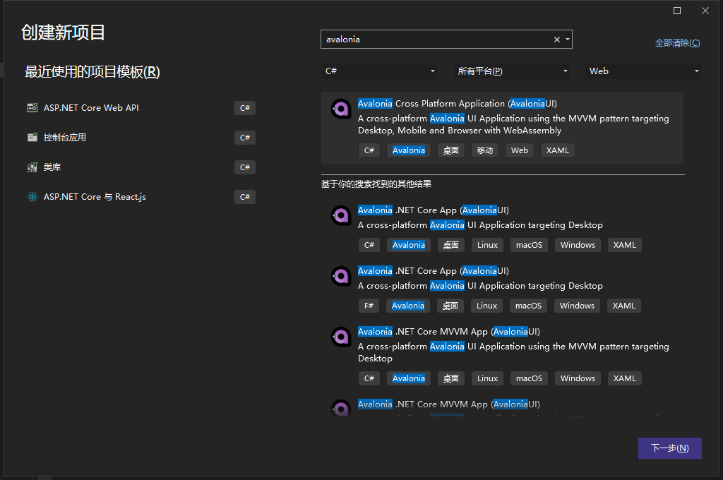Viewport: 723px width, 480px height.
Task: Click the 类库 template icon
Action: point(32,167)
